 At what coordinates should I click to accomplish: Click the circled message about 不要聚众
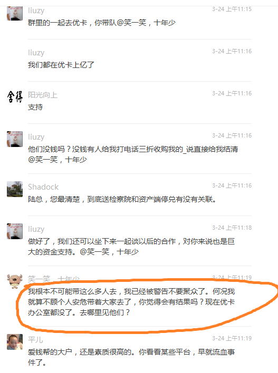(x=131, y=302)
